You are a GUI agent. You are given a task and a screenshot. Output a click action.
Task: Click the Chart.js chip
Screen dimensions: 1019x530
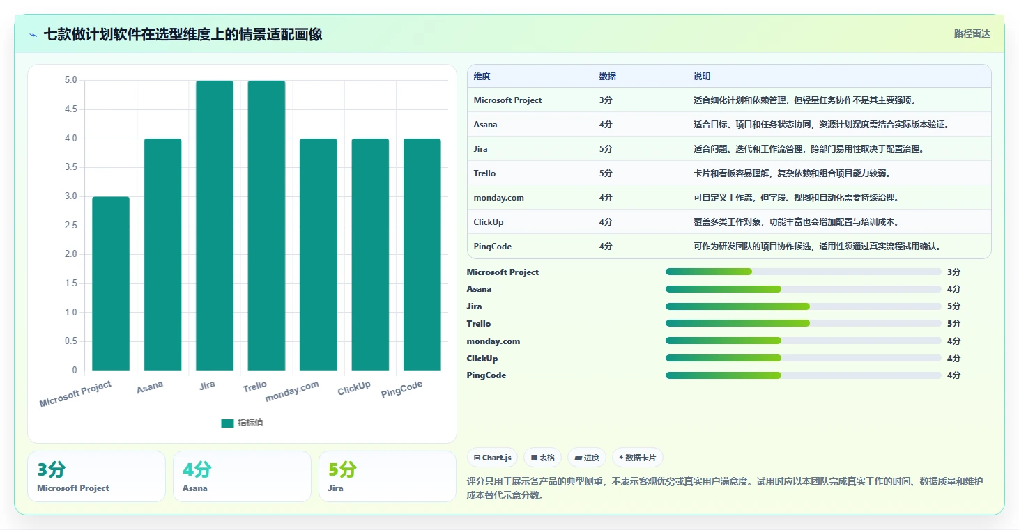click(x=493, y=458)
